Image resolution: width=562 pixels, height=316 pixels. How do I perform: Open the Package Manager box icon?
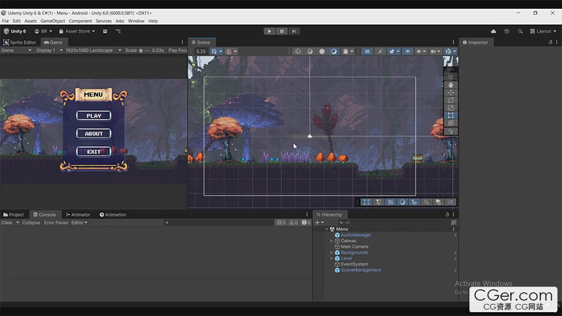coord(105,31)
